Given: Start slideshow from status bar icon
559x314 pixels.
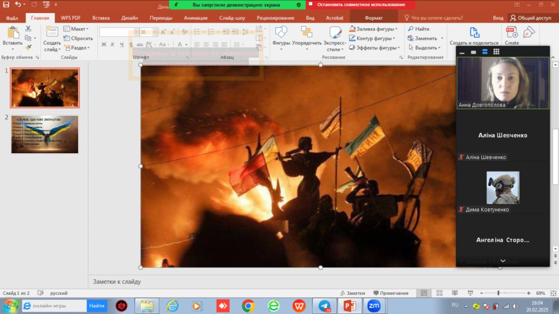Looking at the screenshot, I should (470, 293).
